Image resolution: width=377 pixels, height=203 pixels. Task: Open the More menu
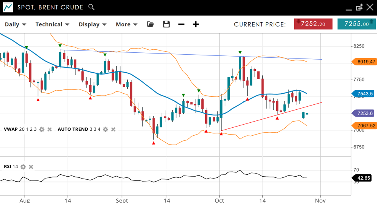(127, 24)
